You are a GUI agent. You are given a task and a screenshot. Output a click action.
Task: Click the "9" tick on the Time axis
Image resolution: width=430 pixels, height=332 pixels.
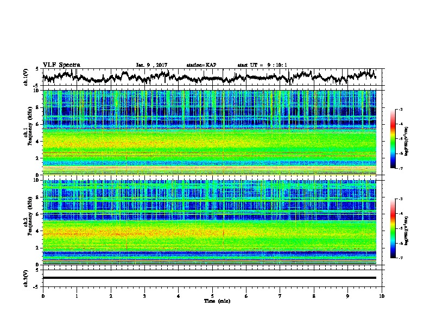(x=347, y=296)
